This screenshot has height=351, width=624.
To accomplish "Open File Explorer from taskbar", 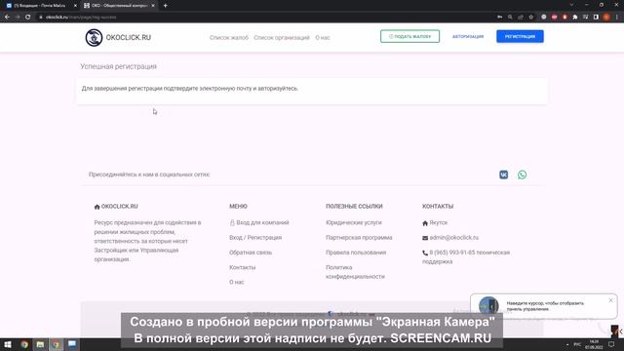I will tap(40, 344).
